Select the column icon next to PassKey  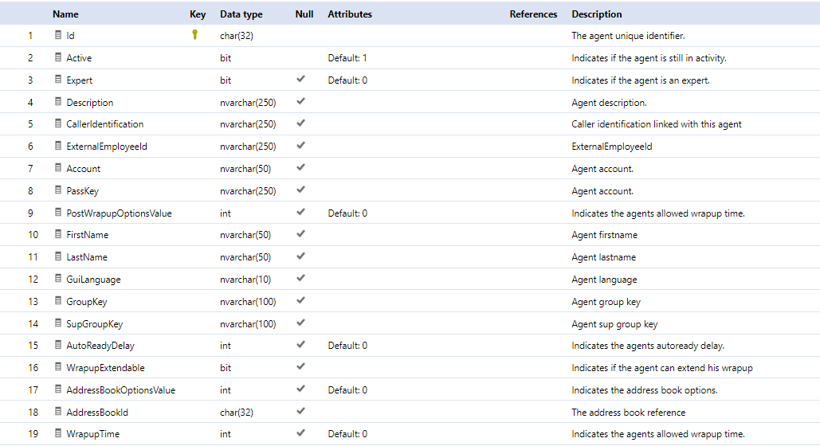(58, 190)
